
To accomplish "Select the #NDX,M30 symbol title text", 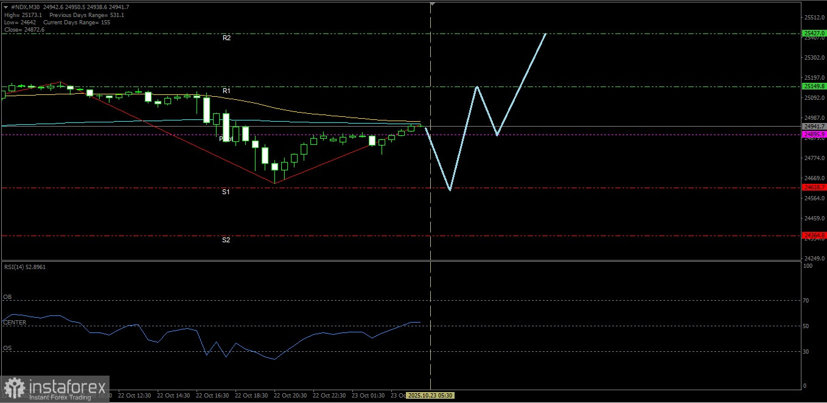I will tap(26, 7).
